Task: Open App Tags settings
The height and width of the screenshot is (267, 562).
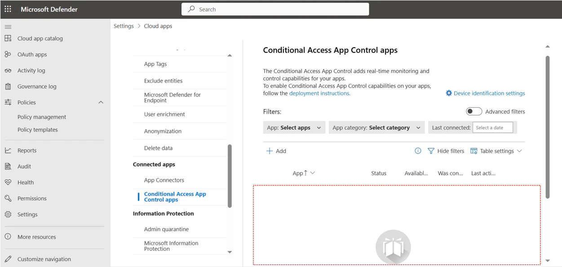Action: (155, 64)
